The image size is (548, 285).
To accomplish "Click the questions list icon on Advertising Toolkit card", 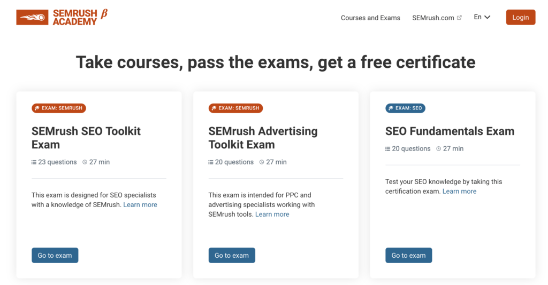I will [211, 162].
